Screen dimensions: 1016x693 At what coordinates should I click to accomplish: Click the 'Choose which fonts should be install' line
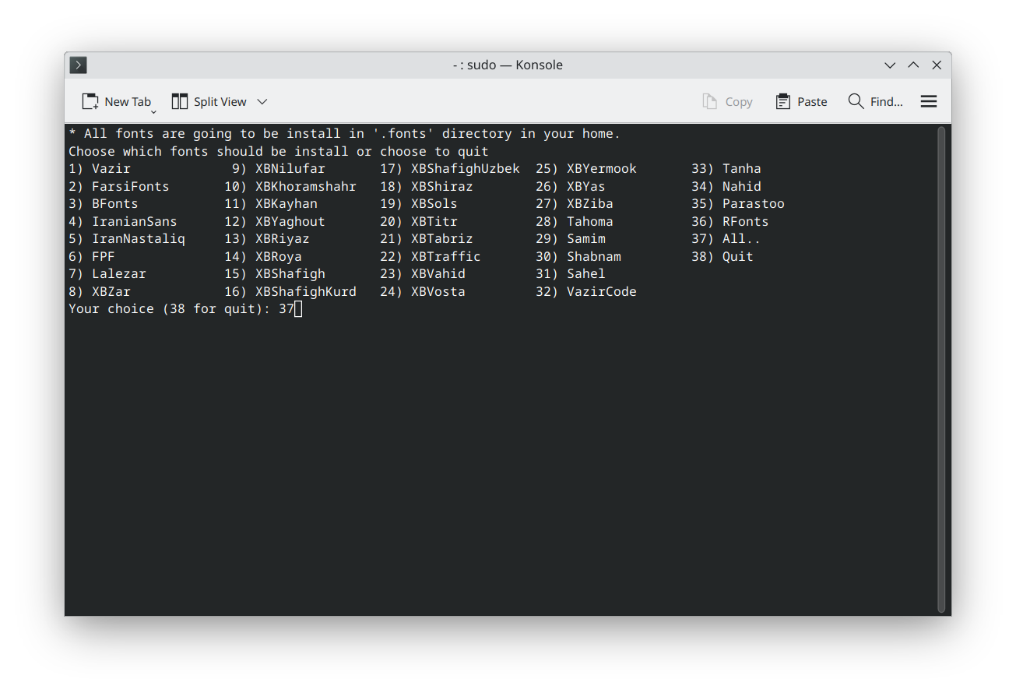279,152
